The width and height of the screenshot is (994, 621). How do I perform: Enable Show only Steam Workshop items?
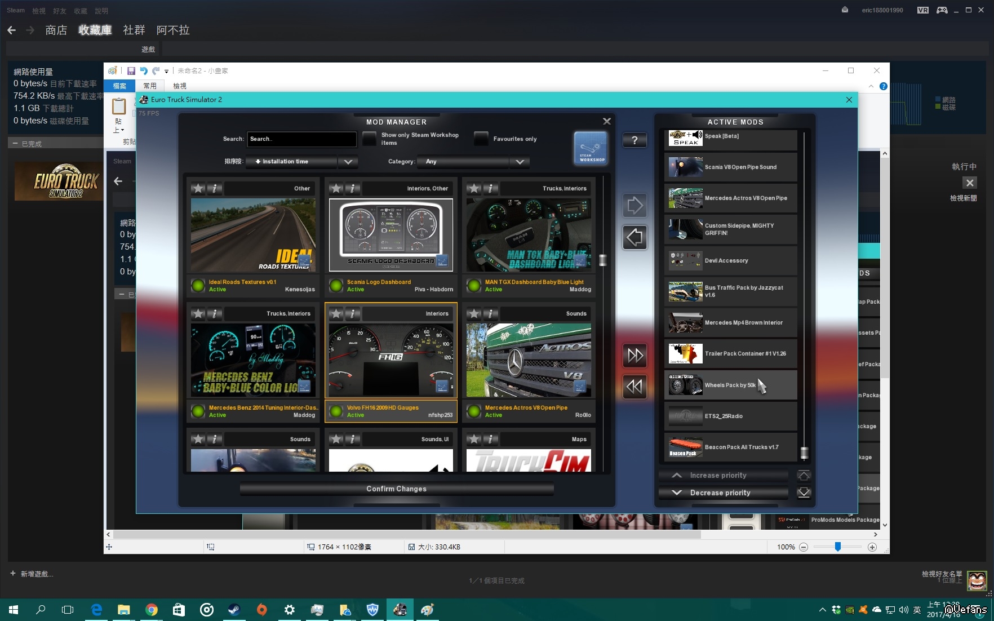point(369,139)
